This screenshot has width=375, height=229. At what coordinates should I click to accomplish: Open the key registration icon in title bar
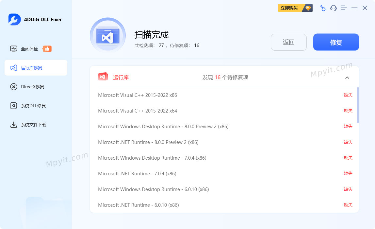323,8
